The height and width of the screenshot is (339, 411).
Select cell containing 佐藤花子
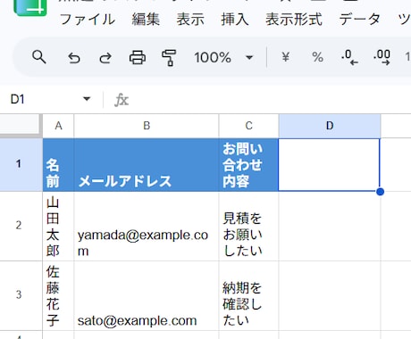[x=58, y=295]
